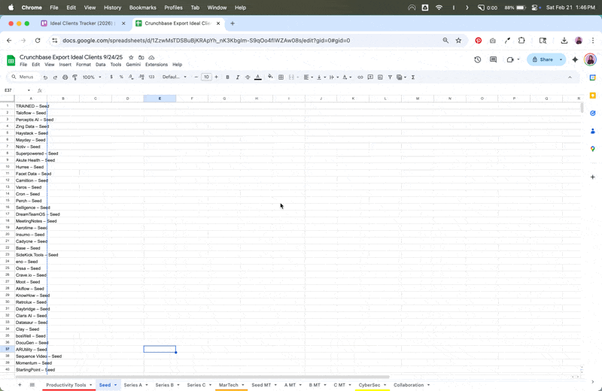Toggle strikethrough formatting
The width and height of the screenshot is (602, 391).
(x=248, y=77)
